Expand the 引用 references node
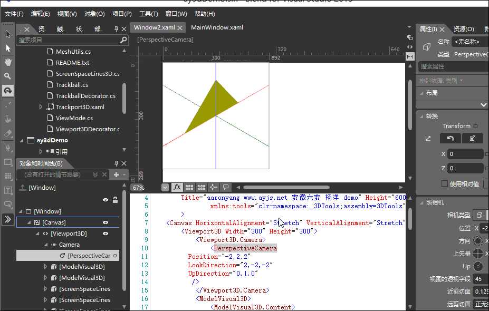The width and height of the screenshot is (489, 311). click(x=41, y=151)
